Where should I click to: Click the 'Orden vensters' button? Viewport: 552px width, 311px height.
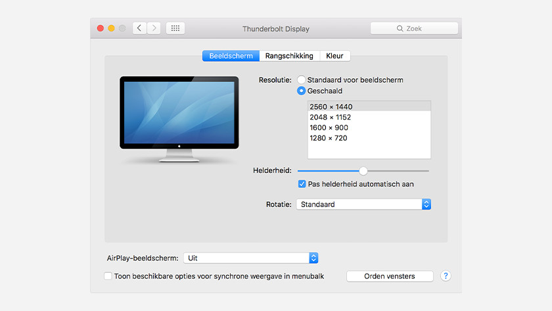click(x=390, y=276)
